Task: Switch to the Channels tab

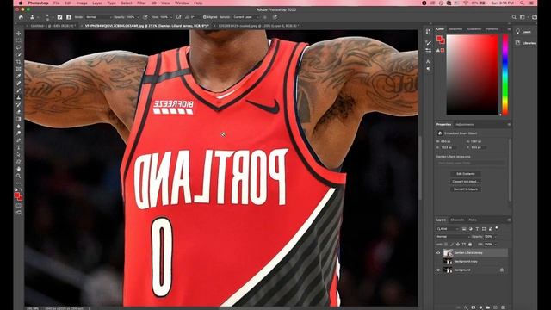Action: 457,220
